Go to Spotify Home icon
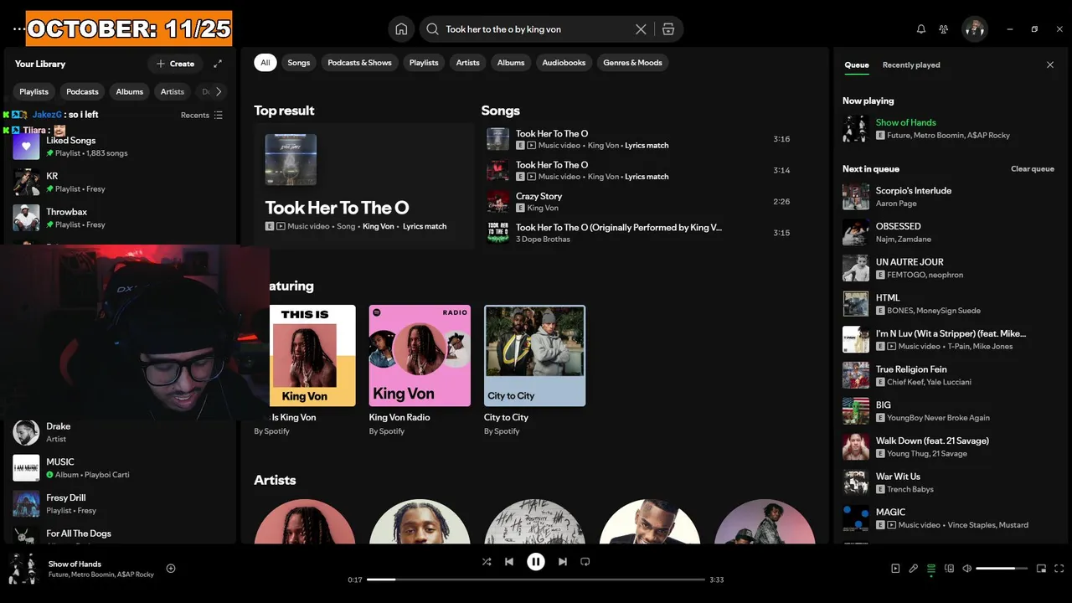The width and height of the screenshot is (1072, 603). pyautogui.click(x=401, y=29)
